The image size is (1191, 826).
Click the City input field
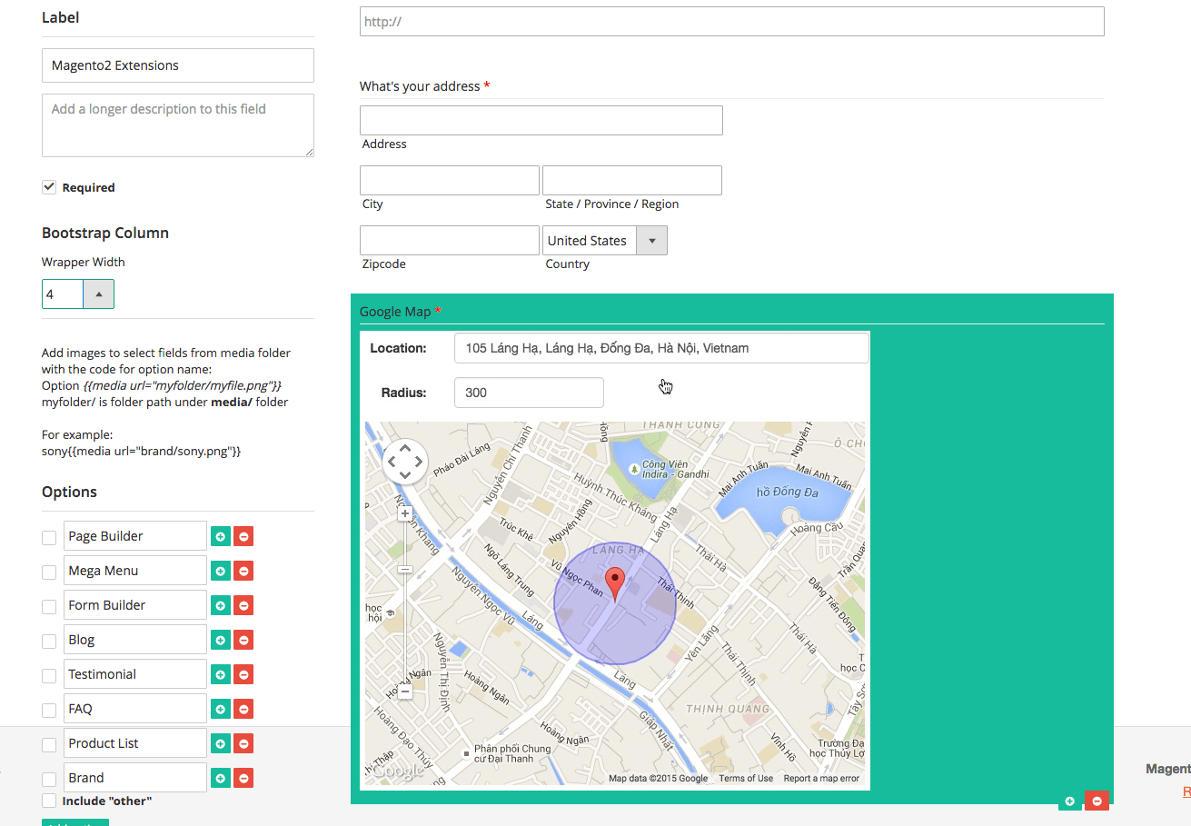click(450, 180)
